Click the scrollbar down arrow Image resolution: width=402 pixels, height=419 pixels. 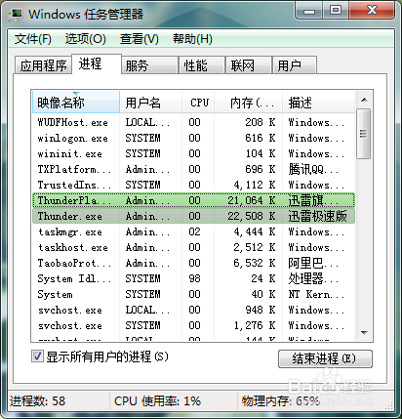pos(364,333)
